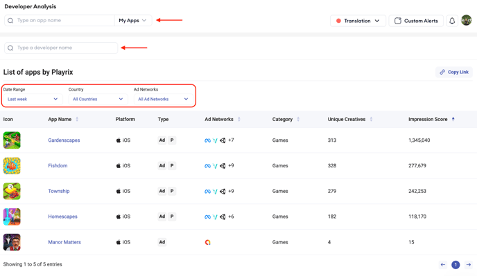Click the Ad type badge in Gardenscapes row
This screenshot has width=477, height=276.
[162, 140]
